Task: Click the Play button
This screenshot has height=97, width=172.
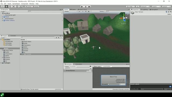Action: pyautogui.click(x=82, y=6)
